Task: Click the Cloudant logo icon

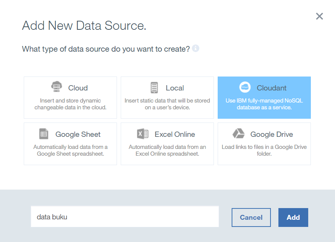Action: [245, 87]
